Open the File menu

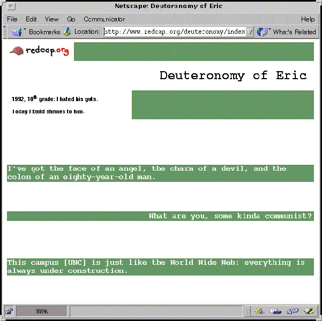[12, 19]
